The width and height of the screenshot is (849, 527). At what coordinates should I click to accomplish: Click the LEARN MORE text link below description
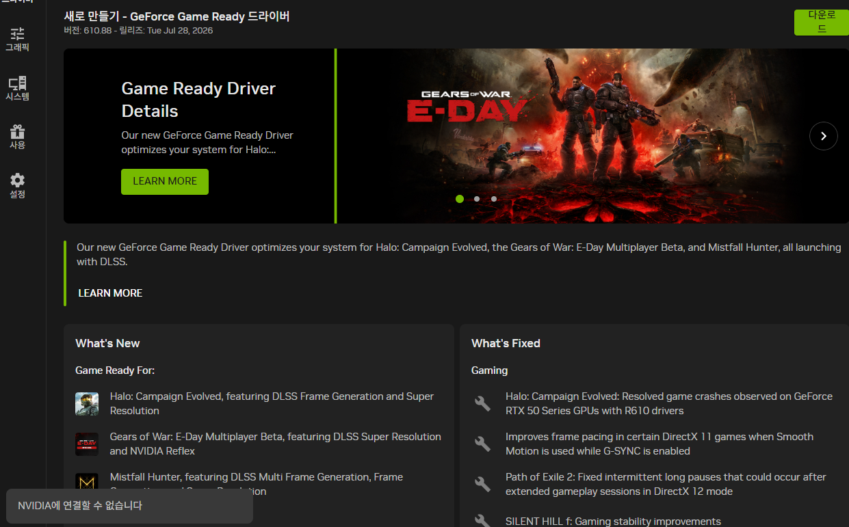click(x=110, y=293)
